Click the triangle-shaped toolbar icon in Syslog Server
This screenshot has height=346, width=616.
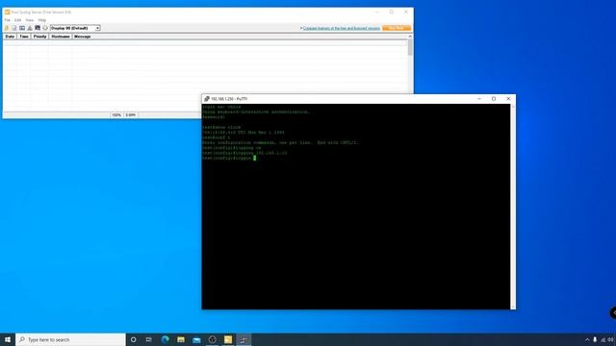pos(30,28)
